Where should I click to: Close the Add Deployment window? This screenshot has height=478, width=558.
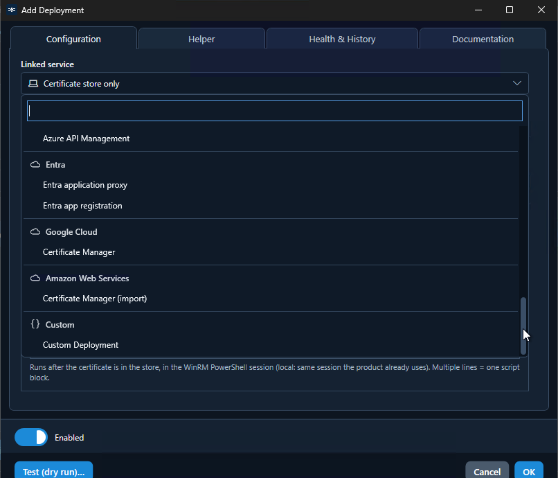point(541,10)
